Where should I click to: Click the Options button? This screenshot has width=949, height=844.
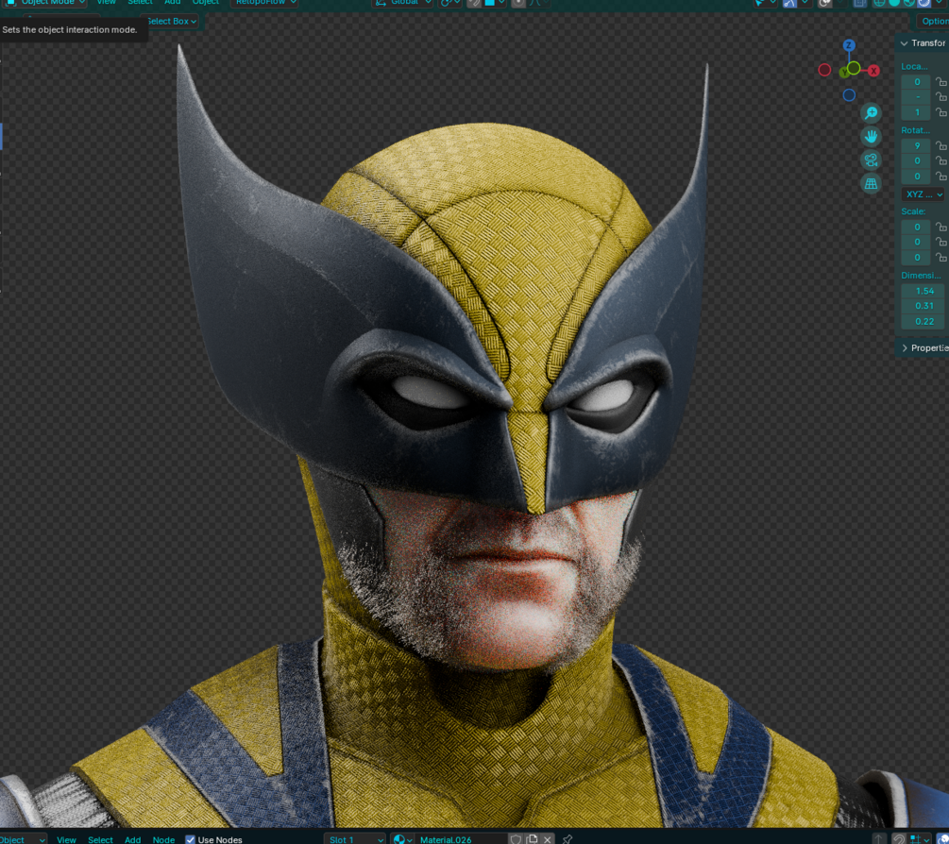935,21
